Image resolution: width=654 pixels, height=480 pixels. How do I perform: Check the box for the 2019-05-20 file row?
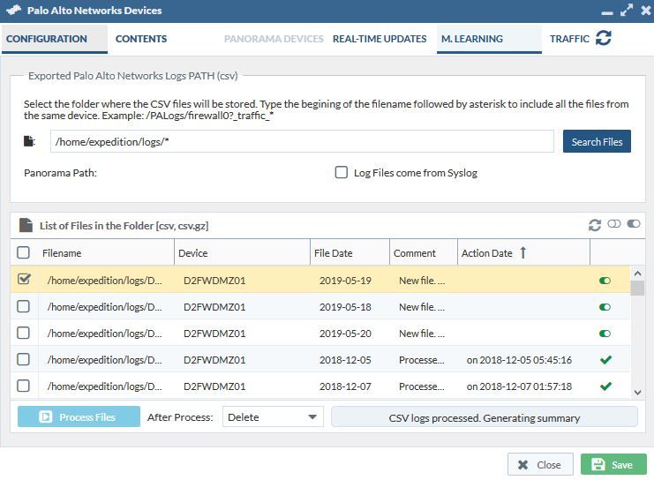[23, 333]
